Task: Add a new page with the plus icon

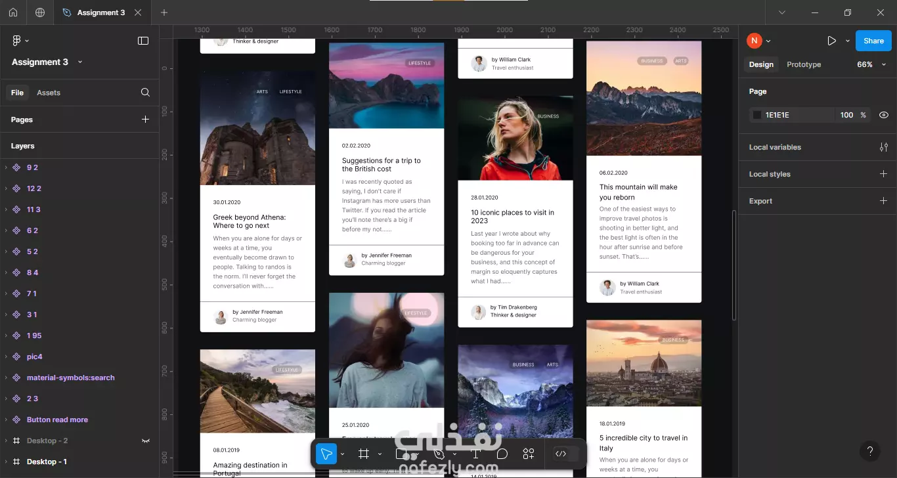Action: (x=145, y=119)
